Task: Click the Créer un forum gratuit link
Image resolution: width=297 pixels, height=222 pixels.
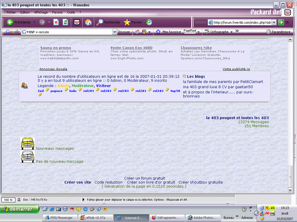Action: coord(144,178)
